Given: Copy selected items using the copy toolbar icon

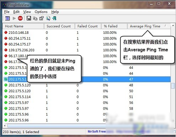Looking at the screenshot, I should pos(35,19).
